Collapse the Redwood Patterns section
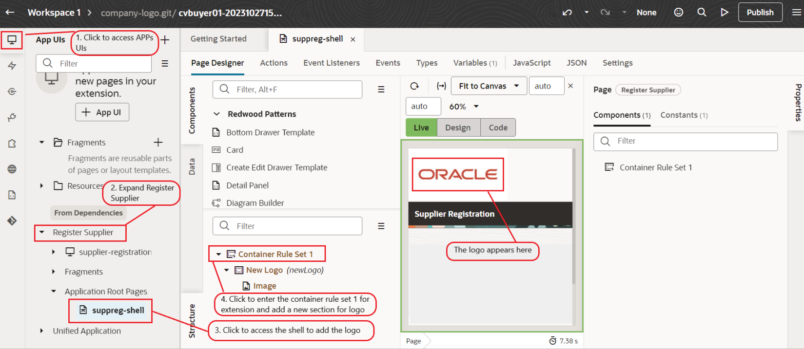 point(216,114)
